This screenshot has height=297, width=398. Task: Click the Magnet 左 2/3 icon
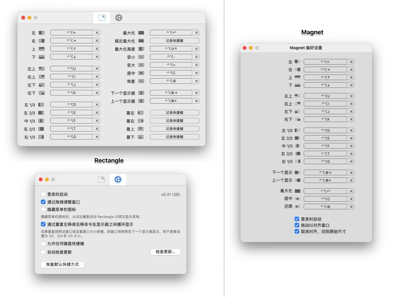pyautogui.click(x=297, y=138)
